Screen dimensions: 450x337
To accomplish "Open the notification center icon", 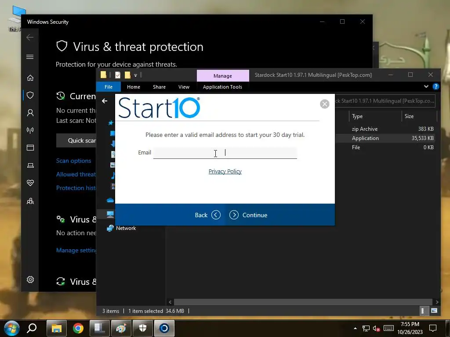I will point(433,328).
